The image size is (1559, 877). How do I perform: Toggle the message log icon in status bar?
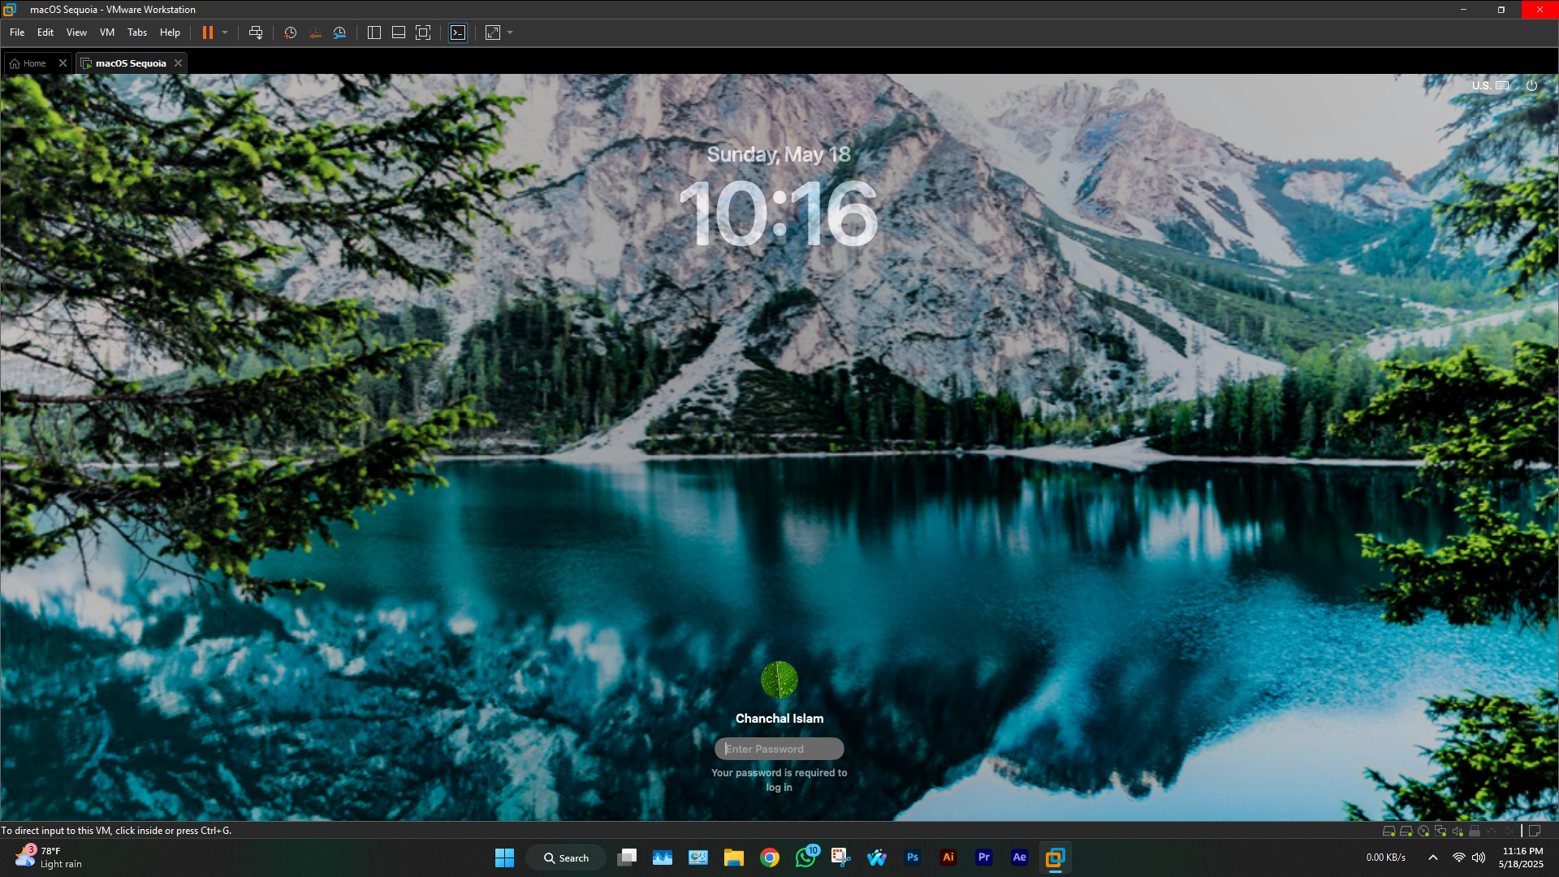(x=1535, y=831)
